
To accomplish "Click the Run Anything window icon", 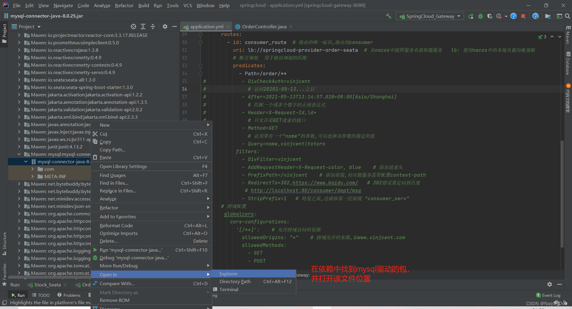I will click(x=559, y=16).
